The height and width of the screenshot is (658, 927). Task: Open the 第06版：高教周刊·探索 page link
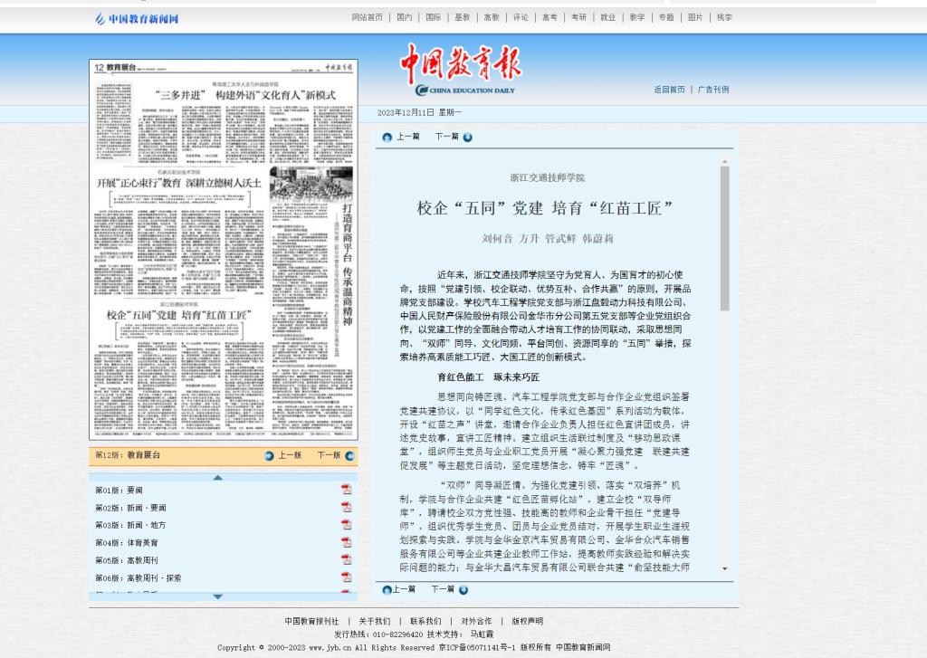pyautogui.click(x=139, y=578)
